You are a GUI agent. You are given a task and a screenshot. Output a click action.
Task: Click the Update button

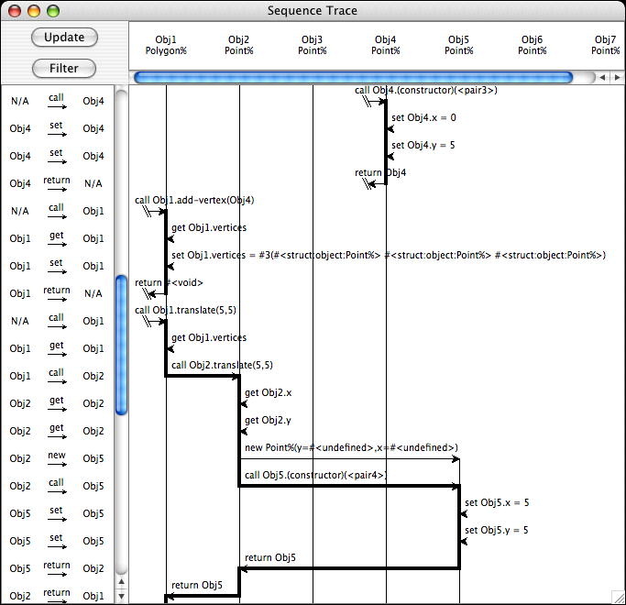pyautogui.click(x=64, y=38)
